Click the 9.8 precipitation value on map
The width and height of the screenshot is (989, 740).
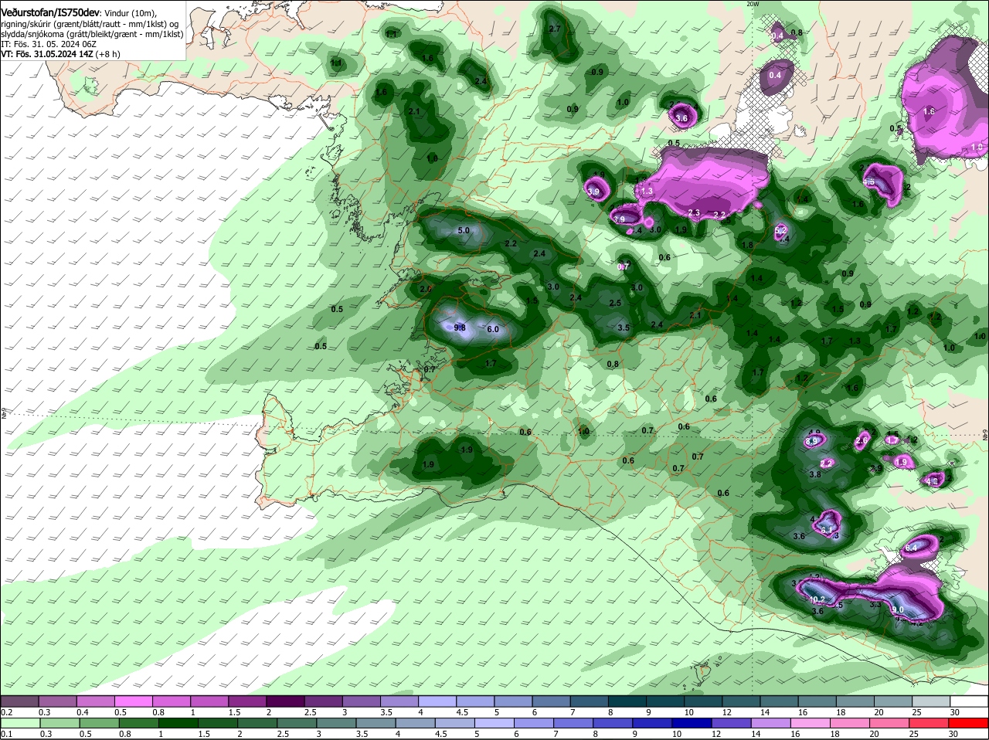pyautogui.click(x=460, y=328)
